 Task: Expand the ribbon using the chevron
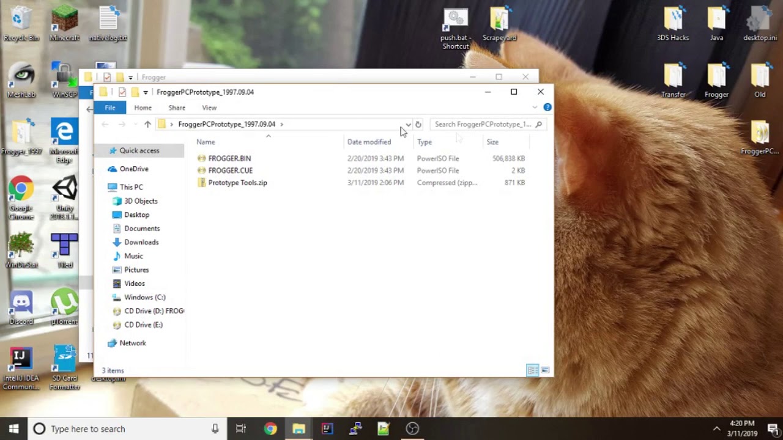[x=535, y=107]
